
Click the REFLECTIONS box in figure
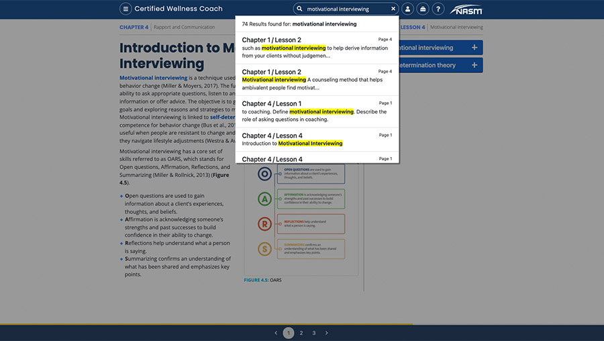311,224
